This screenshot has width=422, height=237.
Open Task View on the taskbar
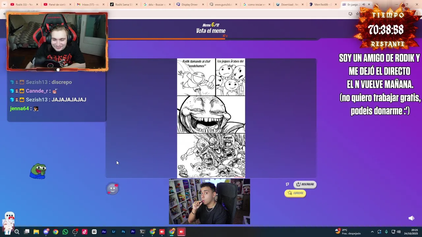(27, 232)
